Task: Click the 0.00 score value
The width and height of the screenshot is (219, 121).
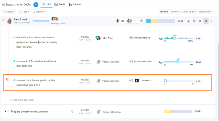Action: pyautogui.click(x=198, y=81)
